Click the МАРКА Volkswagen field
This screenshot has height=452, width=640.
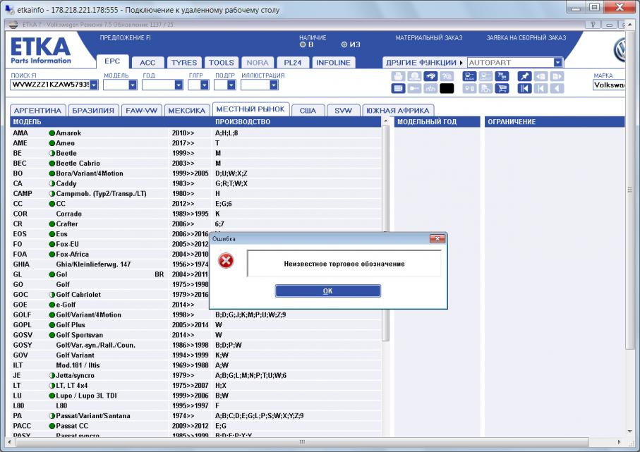pyautogui.click(x=608, y=85)
